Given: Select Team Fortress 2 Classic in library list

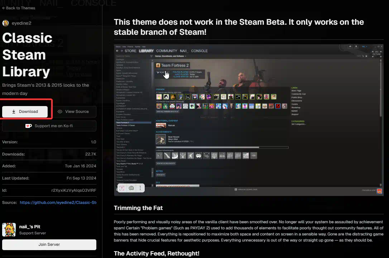Looking at the screenshot, I should pos(125,125).
